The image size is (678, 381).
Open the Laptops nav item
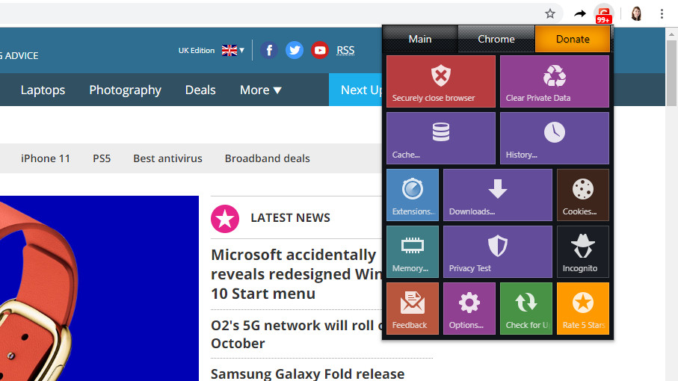click(x=43, y=90)
